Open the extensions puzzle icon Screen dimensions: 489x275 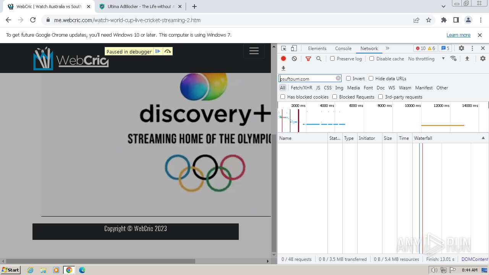click(x=444, y=20)
